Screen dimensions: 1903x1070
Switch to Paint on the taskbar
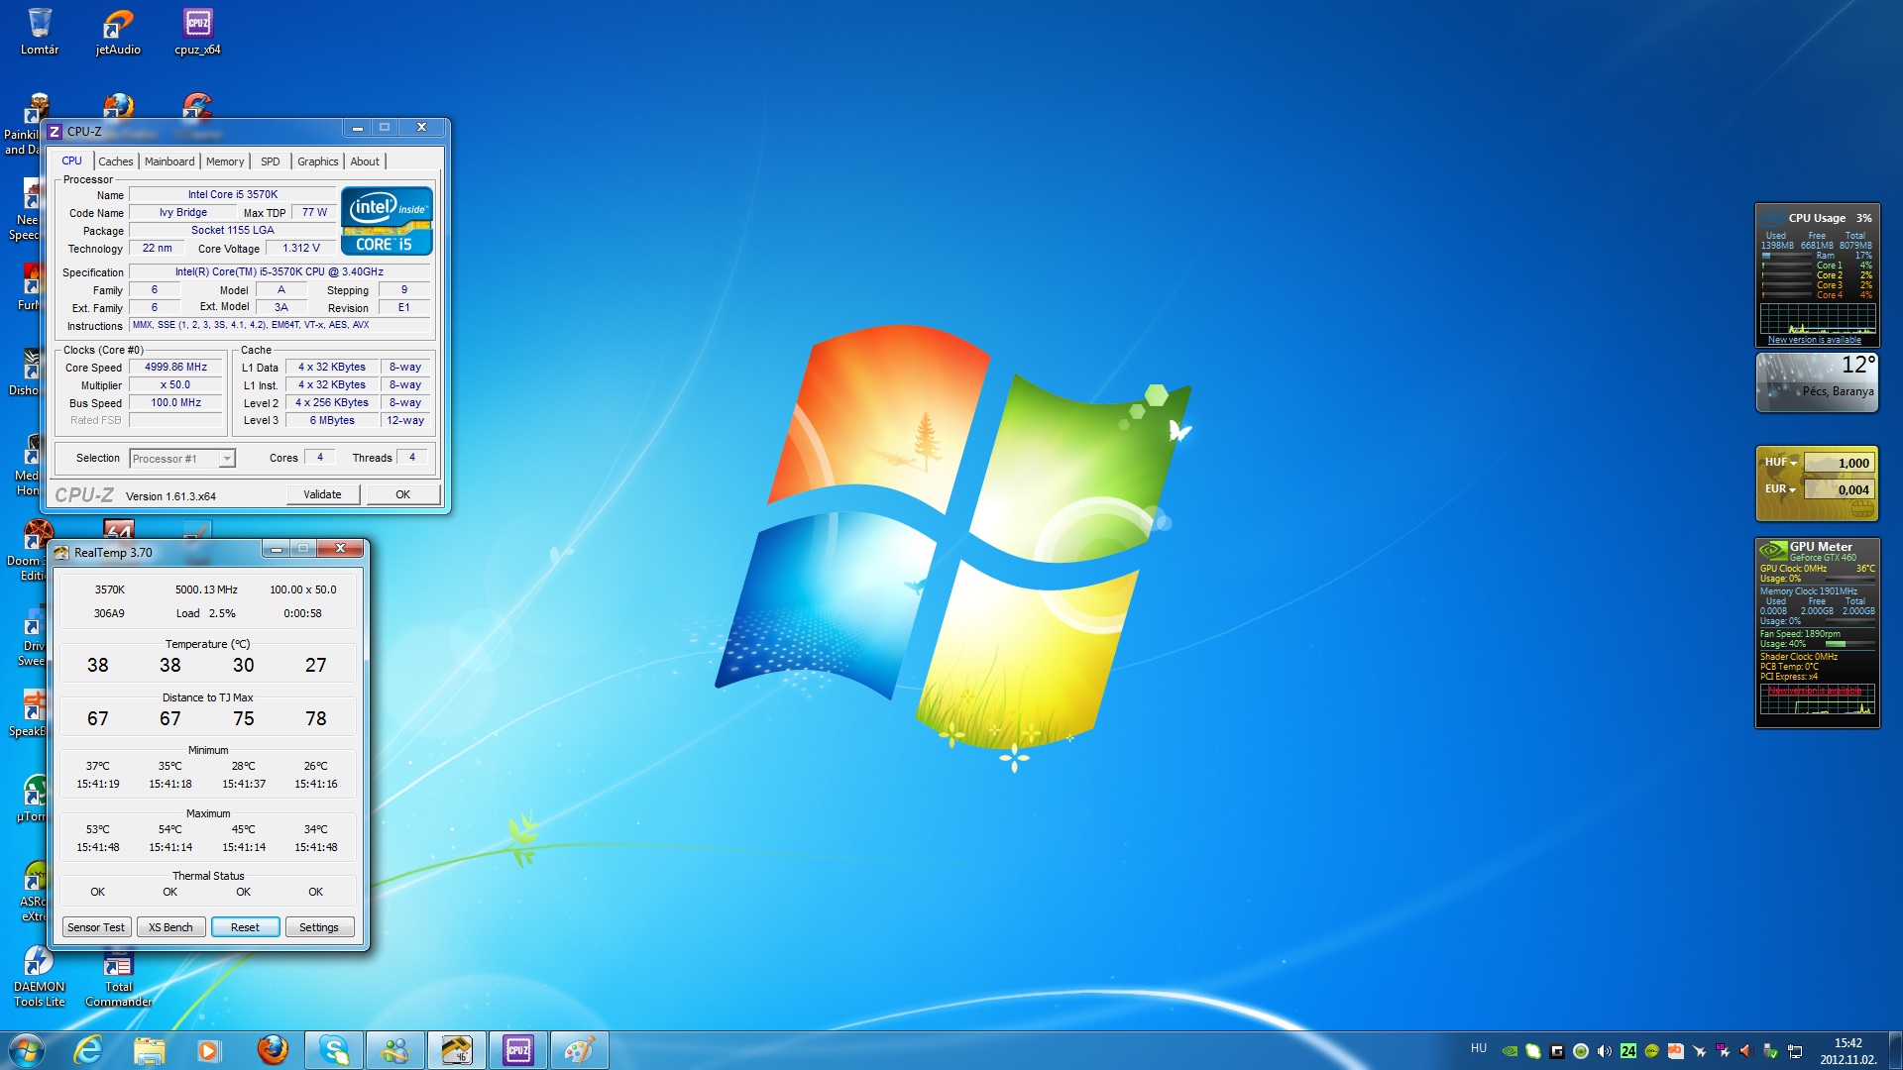pyautogui.click(x=580, y=1050)
